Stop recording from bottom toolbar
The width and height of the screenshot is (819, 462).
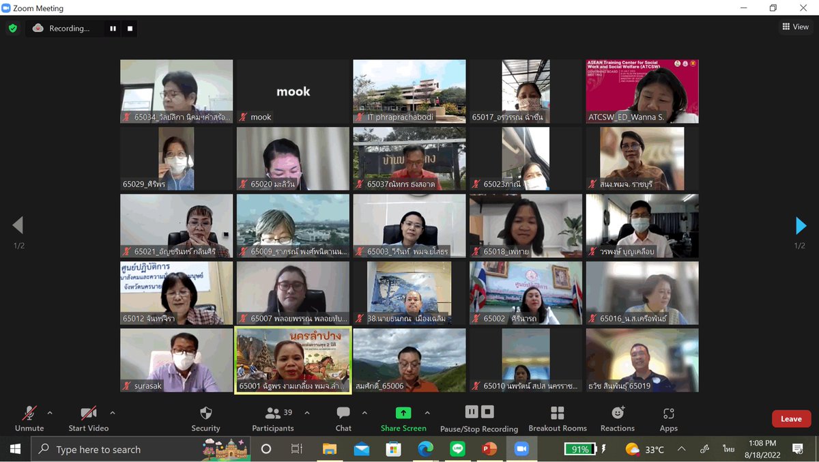pos(487,412)
